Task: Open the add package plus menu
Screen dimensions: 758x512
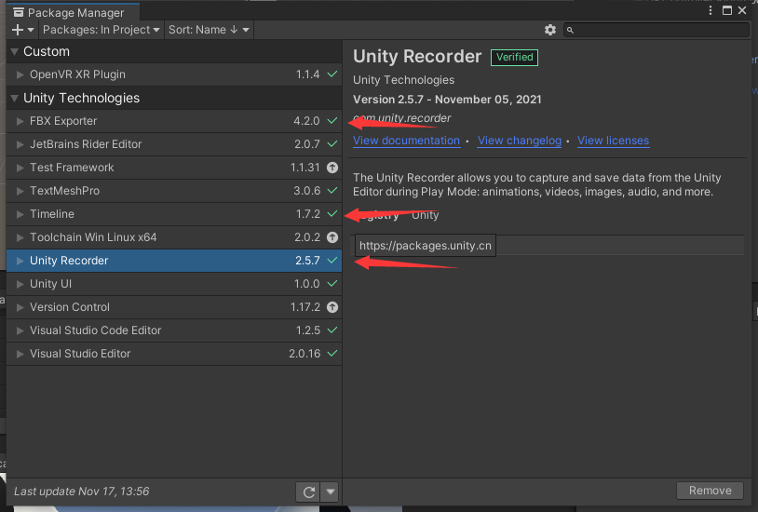Action: 22,30
